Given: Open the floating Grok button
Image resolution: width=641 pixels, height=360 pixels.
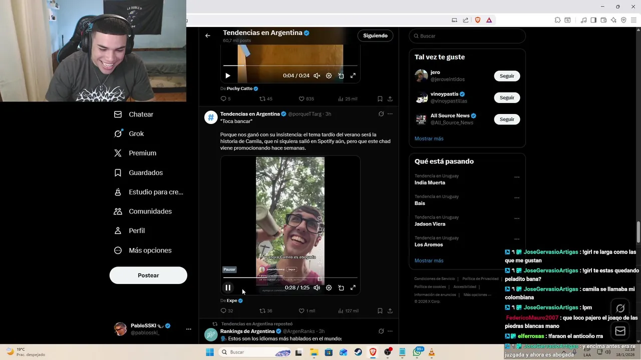Looking at the screenshot, I should (x=620, y=308).
